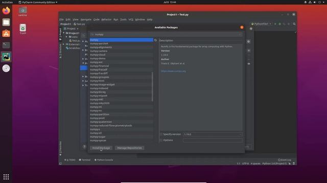Close the Settings dialog X button
Viewport: 327px width, 183px height.
point(251,28)
